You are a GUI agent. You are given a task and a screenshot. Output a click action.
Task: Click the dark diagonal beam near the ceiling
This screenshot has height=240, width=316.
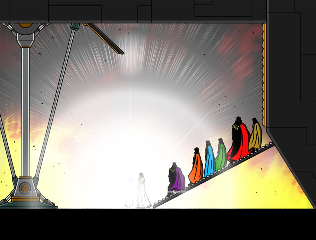(104, 39)
